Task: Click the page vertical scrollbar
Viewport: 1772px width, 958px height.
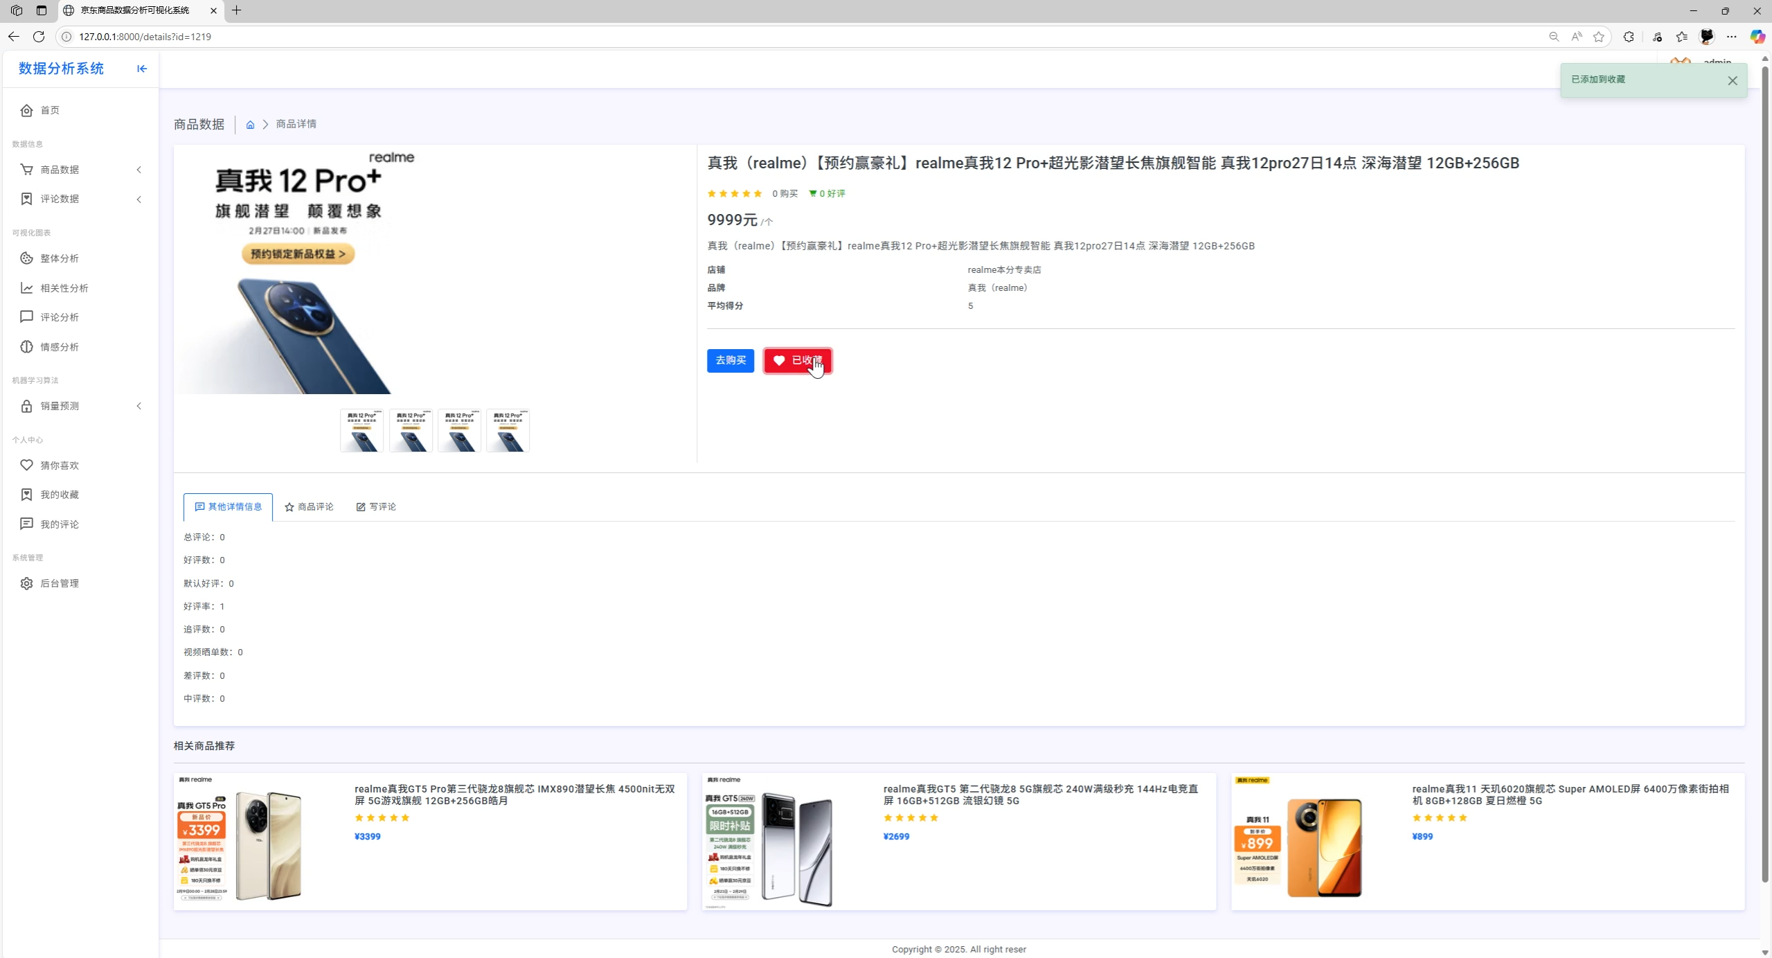Action: click(x=1765, y=474)
